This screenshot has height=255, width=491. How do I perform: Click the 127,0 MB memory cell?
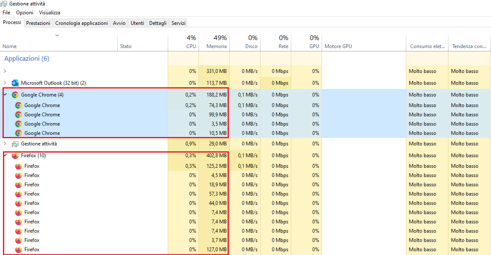[214, 250]
